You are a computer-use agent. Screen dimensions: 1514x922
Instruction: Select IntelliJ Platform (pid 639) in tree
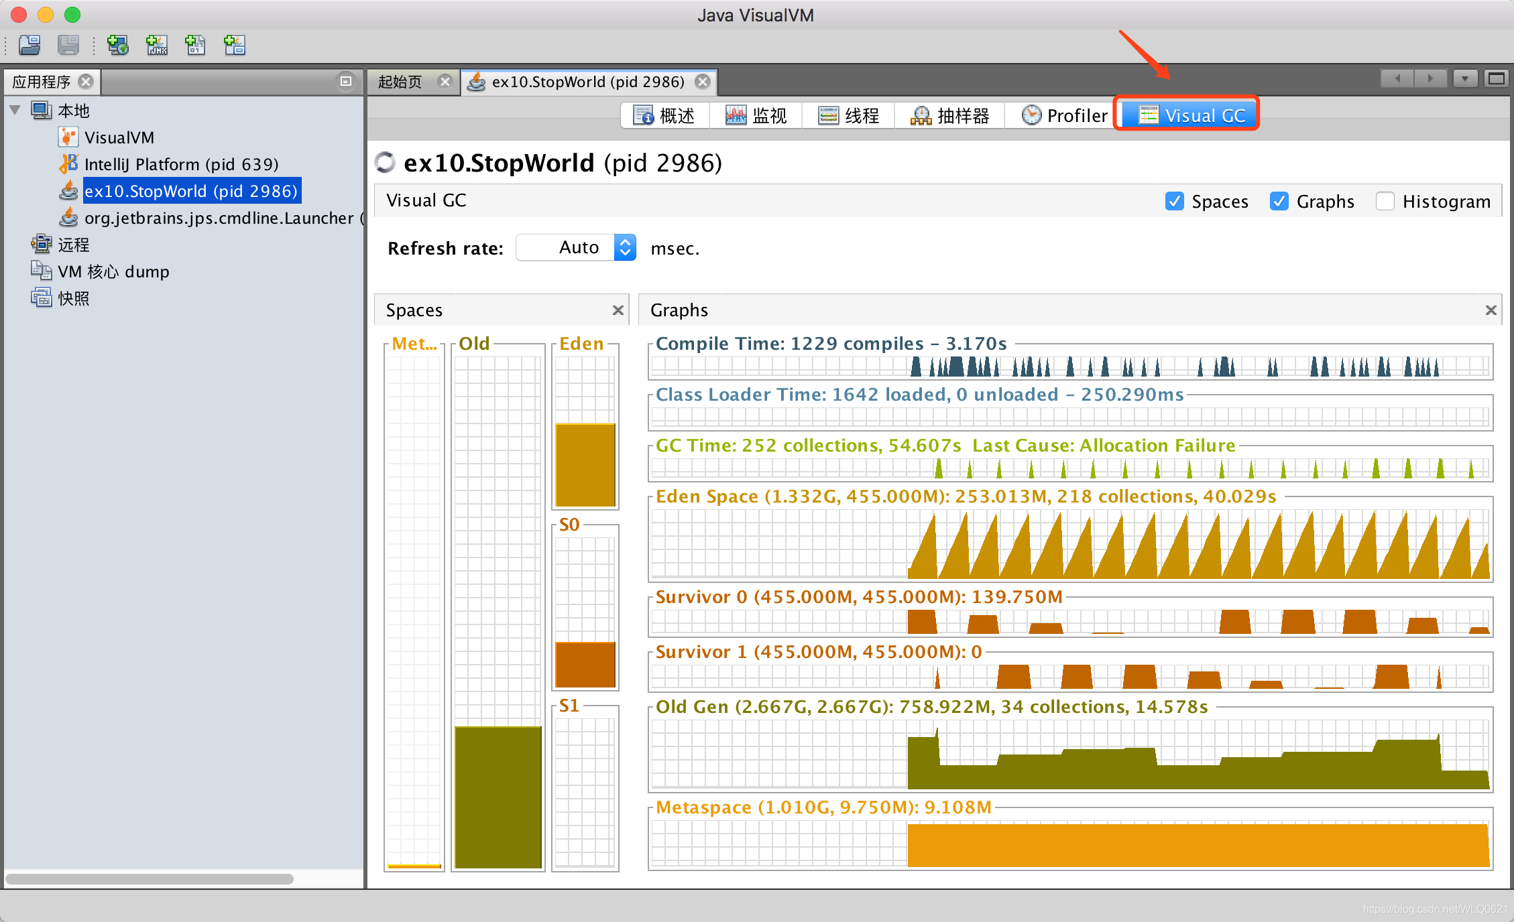[181, 164]
